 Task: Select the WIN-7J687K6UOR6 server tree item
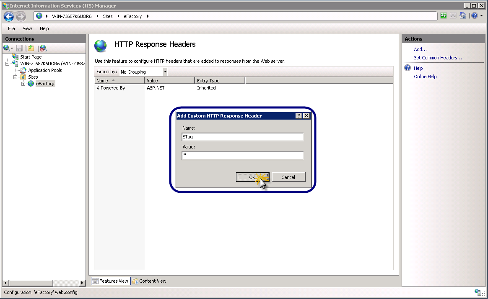[52, 64]
